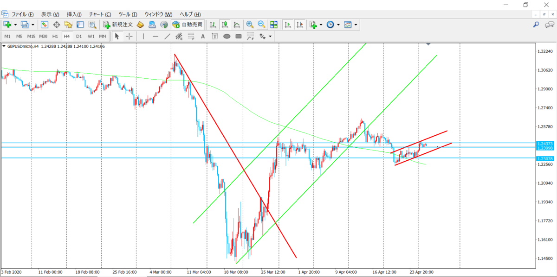Select the trendline drawing tool
This screenshot has height=277, width=557.
pos(167,36)
